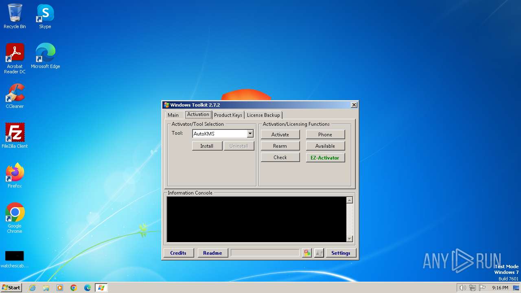Screen dimensions: 521x293
Task: Open File Explorer from taskbar
Action: point(46,288)
